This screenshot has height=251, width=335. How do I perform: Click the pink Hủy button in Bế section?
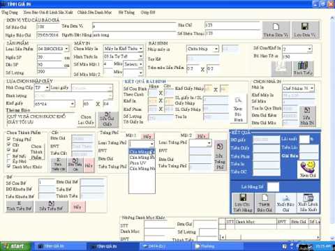coord(77,207)
